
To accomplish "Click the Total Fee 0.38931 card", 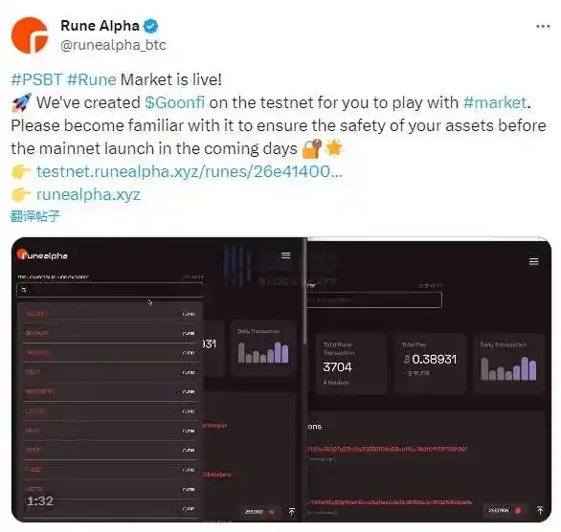I will [430, 364].
